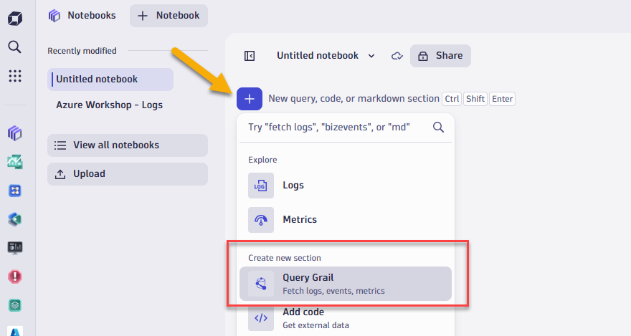Open the Notebooks app in the sidebar
This screenshot has width=631, height=336.
tap(14, 133)
